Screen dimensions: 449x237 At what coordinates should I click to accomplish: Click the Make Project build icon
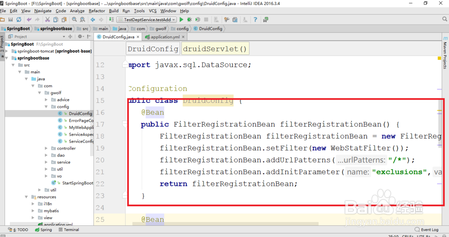point(111,19)
